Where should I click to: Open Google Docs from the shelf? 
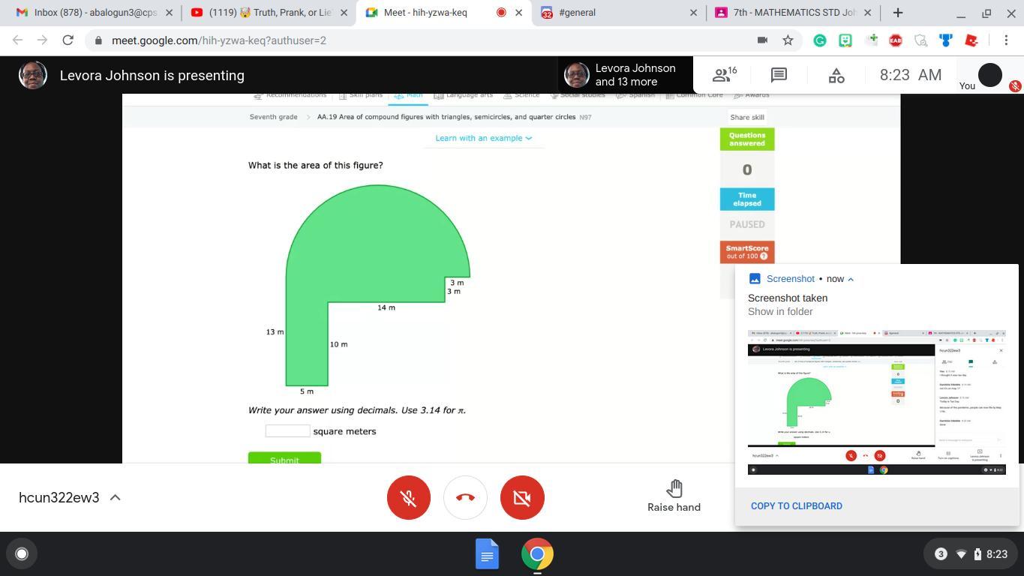tap(487, 554)
